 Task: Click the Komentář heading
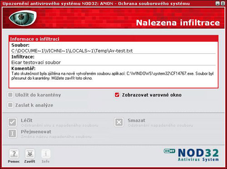24,68
